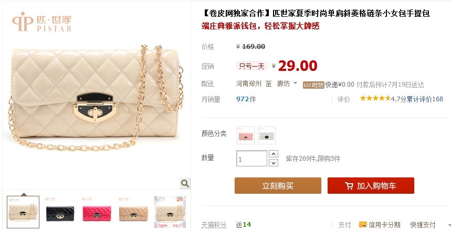
Task: Select the black bag thumbnail
Action: pyautogui.click(x=60, y=212)
